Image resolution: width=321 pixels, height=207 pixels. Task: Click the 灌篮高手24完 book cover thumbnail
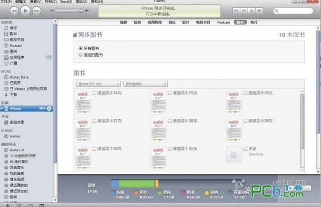pyautogui.click(x=83, y=102)
